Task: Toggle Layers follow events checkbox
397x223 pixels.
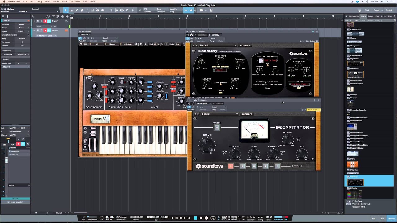Action: point(28,35)
